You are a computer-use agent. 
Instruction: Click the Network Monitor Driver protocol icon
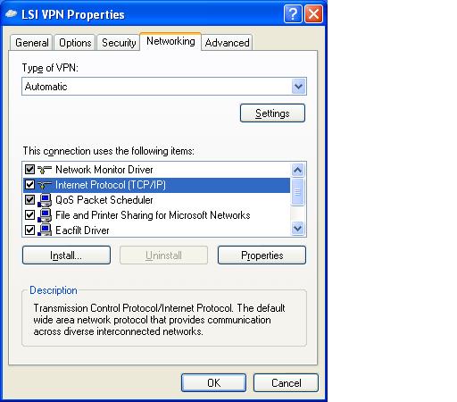click(45, 170)
